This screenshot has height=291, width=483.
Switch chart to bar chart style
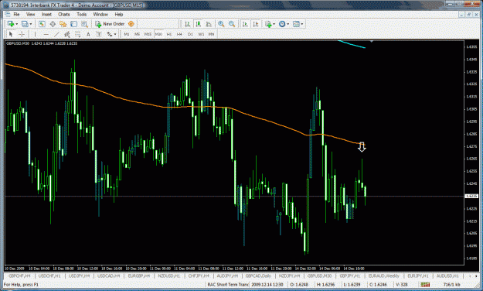[187, 24]
